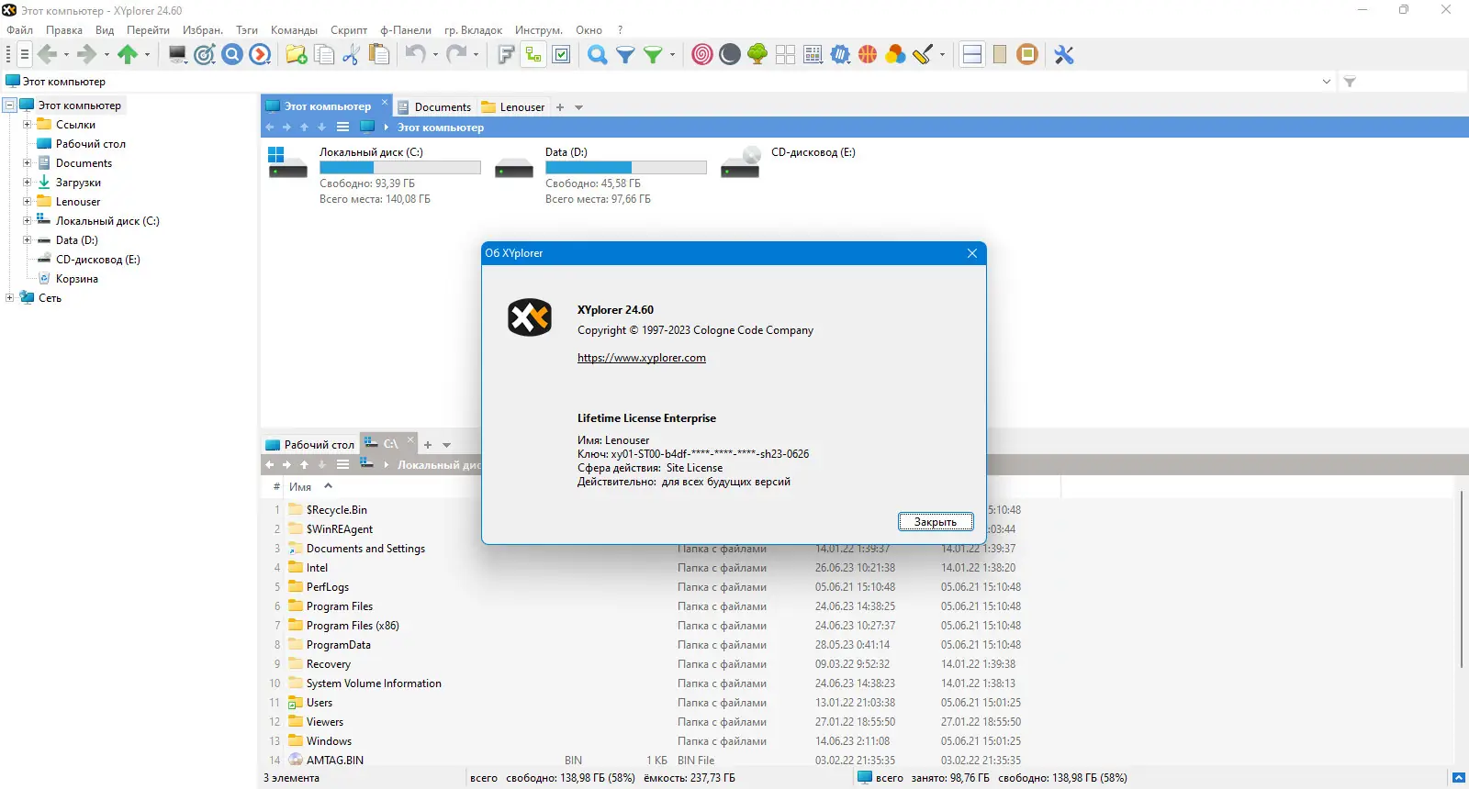Image resolution: width=1469 pixels, height=789 pixels.
Task: Click the Forward arrow in main toolbar
Action: [87, 55]
